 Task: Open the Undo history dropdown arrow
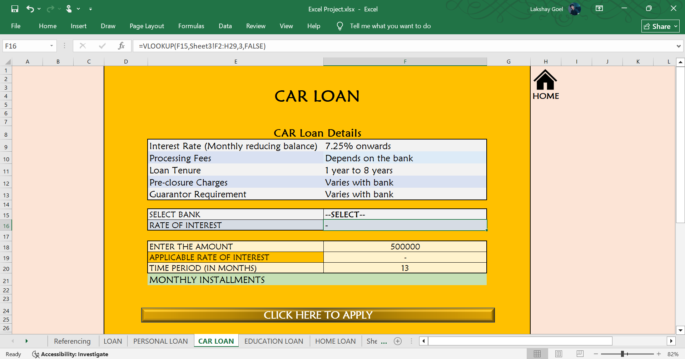click(39, 9)
